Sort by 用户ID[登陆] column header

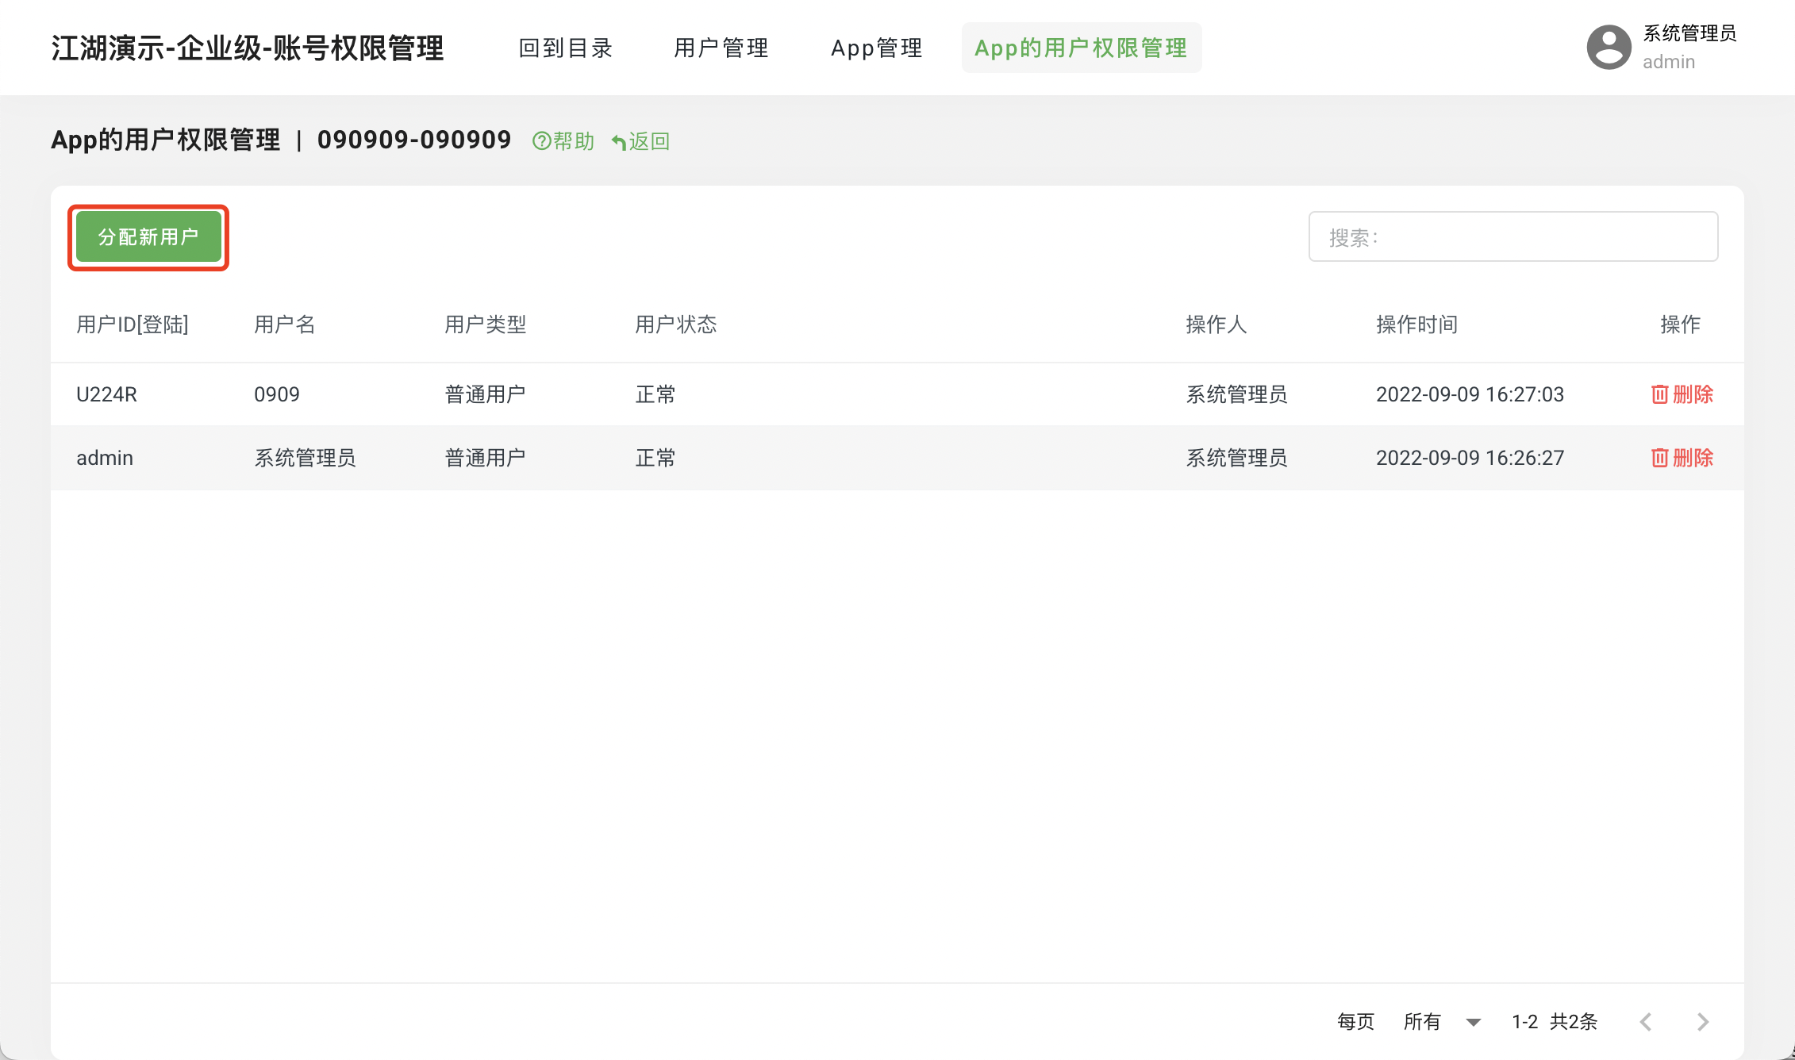133,325
